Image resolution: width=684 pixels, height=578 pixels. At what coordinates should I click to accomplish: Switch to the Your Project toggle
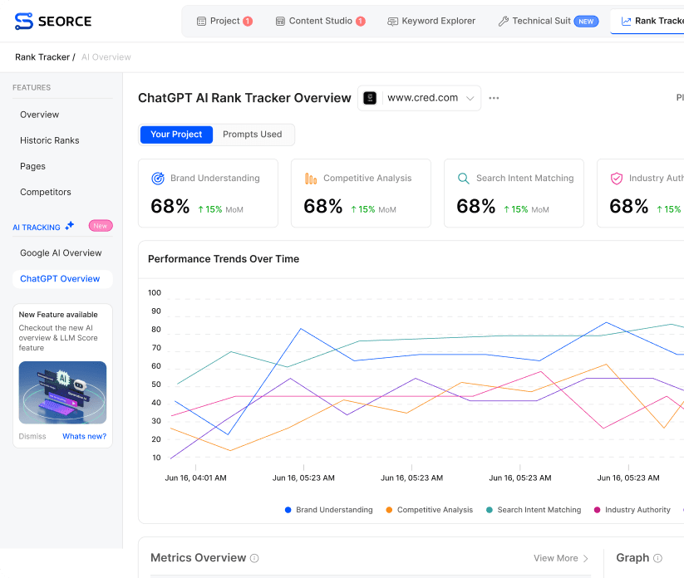click(x=176, y=134)
